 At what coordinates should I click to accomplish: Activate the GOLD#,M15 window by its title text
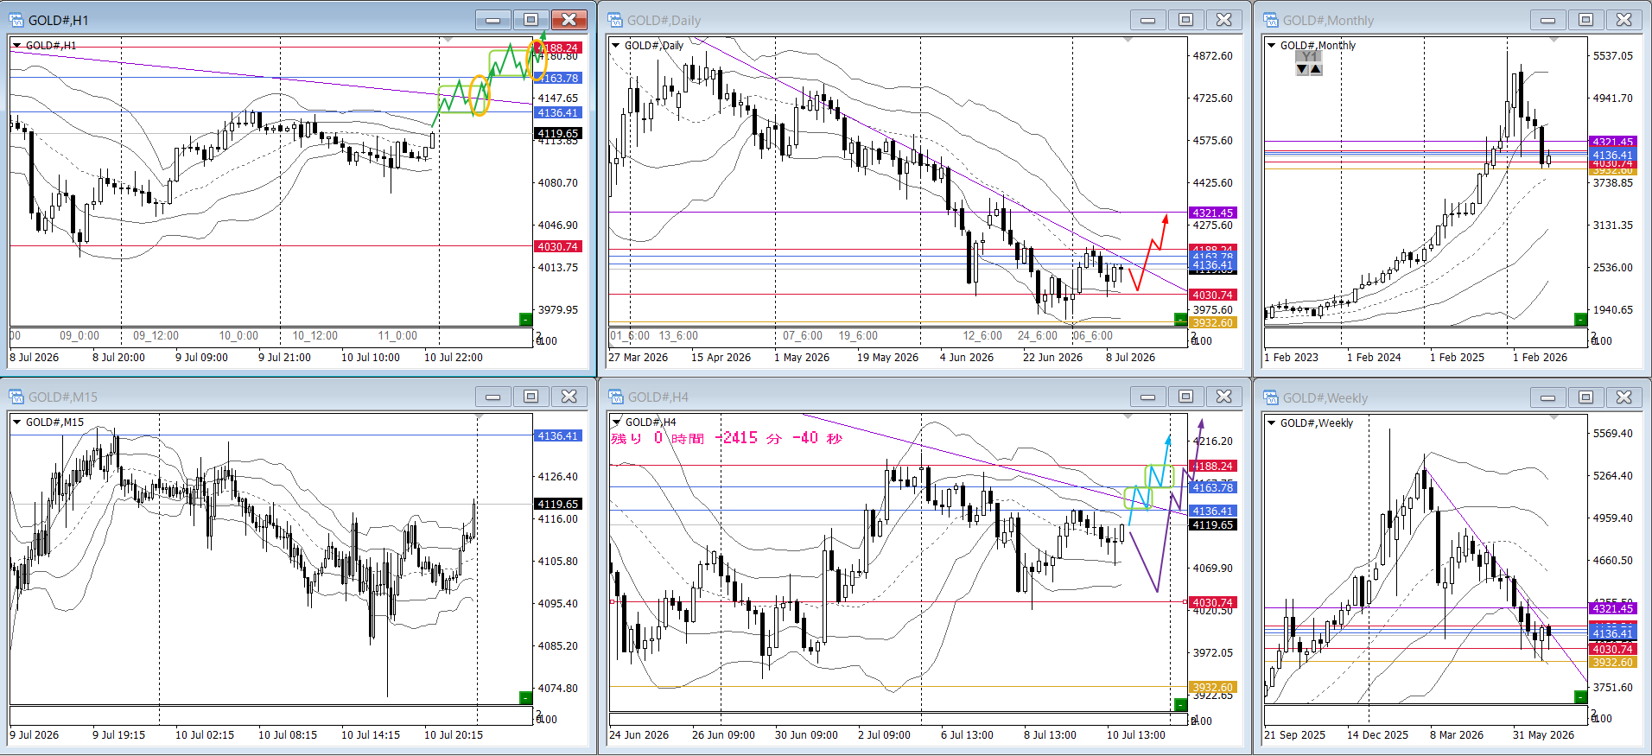[x=63, y=397]
